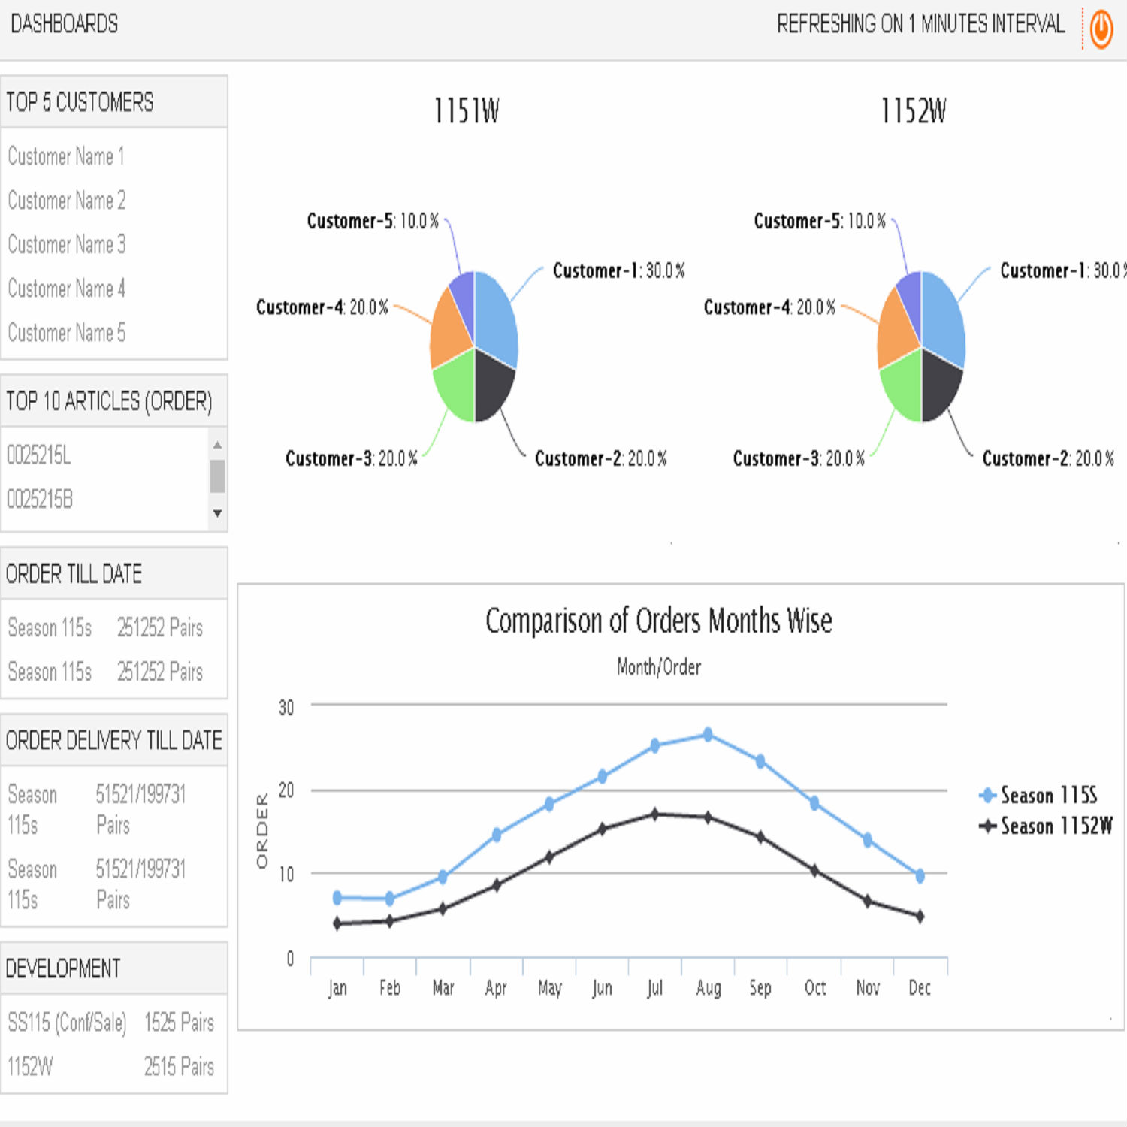Click the green Customer-3 slice in 1152W pie
Viewport: 1127px width, 1127px height.
pyautogui.click(x=903, y=387)
